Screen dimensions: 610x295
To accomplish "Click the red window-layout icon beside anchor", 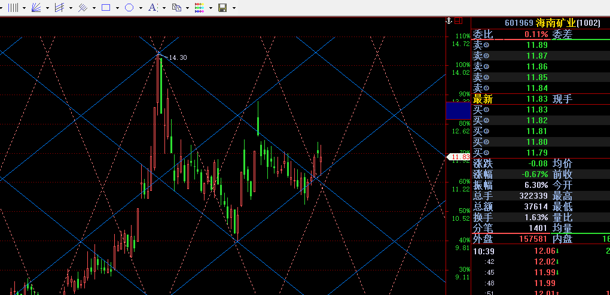I will pyautogui.click(x=458, y=20).
